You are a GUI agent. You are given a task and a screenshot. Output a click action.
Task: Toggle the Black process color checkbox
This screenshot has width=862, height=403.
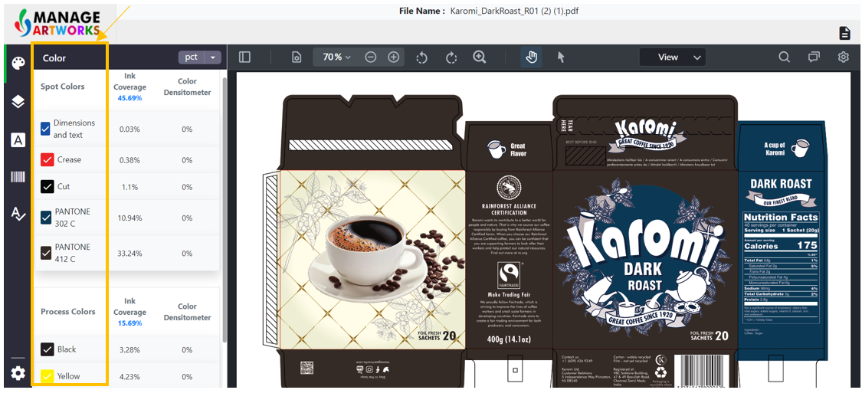[x=48, y=349]
